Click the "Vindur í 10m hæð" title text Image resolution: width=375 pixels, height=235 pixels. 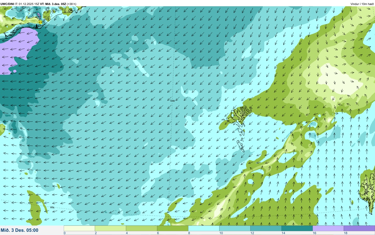click(362, 4)
